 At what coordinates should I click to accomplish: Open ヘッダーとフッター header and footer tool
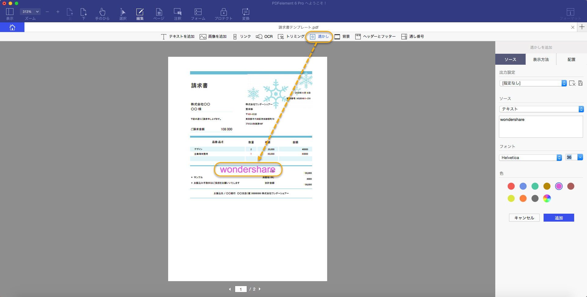375,37
